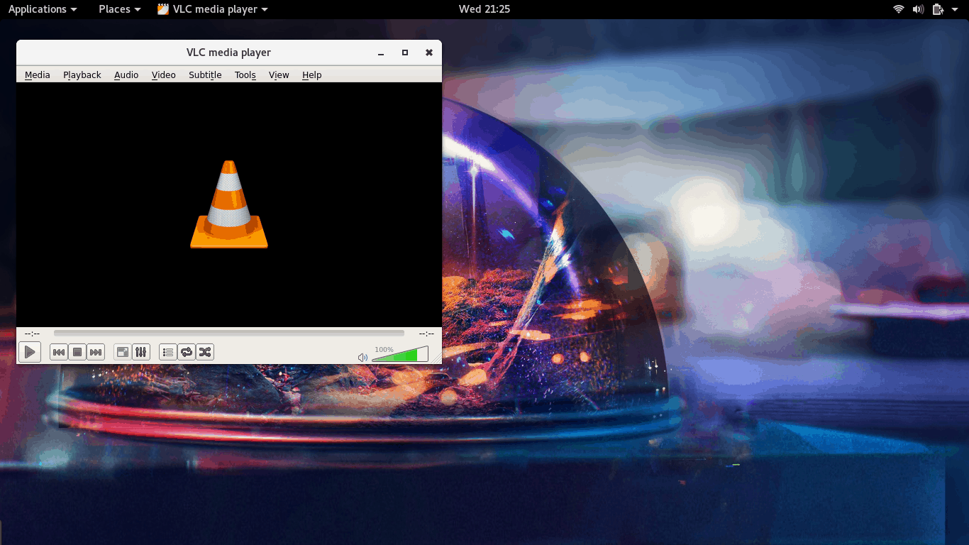Open the Tools menu

245,75
